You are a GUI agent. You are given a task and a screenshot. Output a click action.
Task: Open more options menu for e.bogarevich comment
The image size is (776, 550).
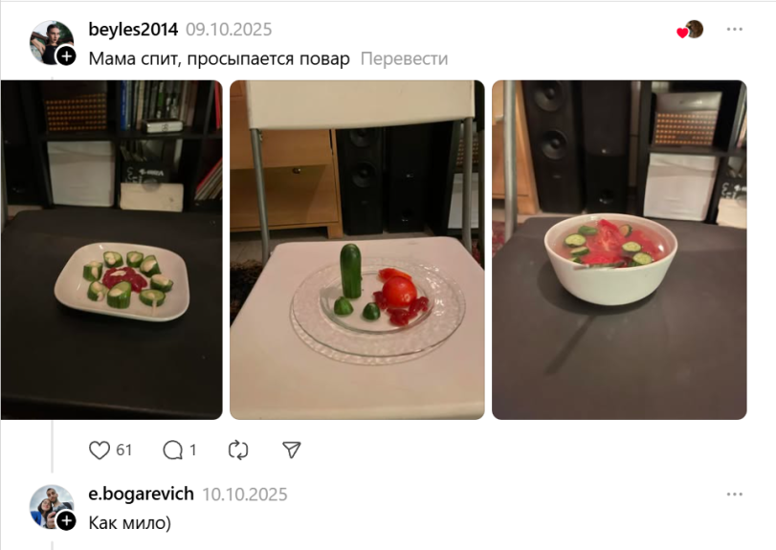click(x=735, y=495)
